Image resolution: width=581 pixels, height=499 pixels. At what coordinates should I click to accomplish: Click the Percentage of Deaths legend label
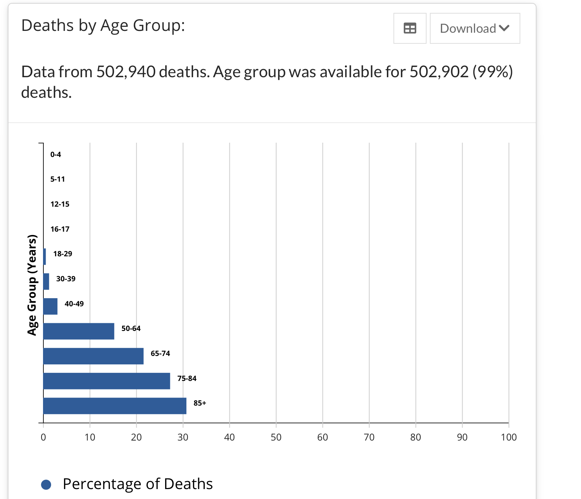(x=138, y=484)
